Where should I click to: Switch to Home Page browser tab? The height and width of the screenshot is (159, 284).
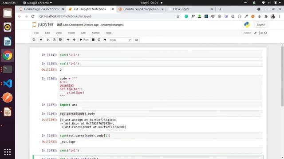coord(42,9)
